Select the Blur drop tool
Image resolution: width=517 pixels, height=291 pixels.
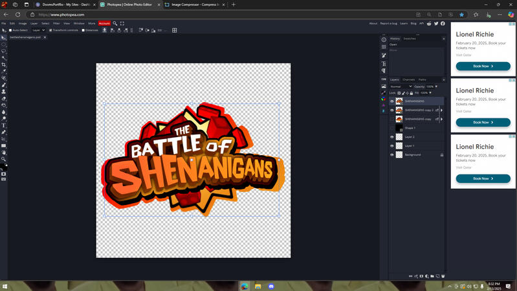point(4,112)
